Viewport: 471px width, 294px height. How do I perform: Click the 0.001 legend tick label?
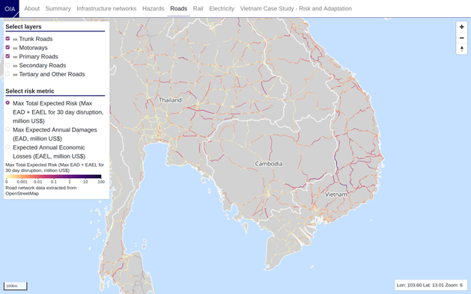pyautogui.click(x=22, y=182)
